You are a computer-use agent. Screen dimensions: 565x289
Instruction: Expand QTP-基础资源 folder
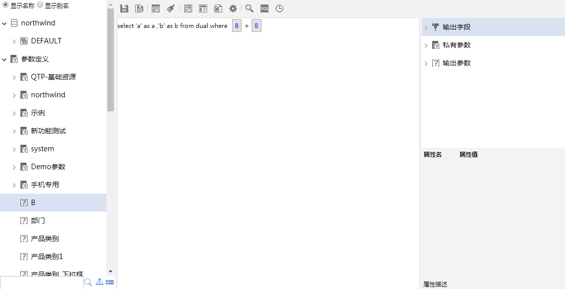14,77
